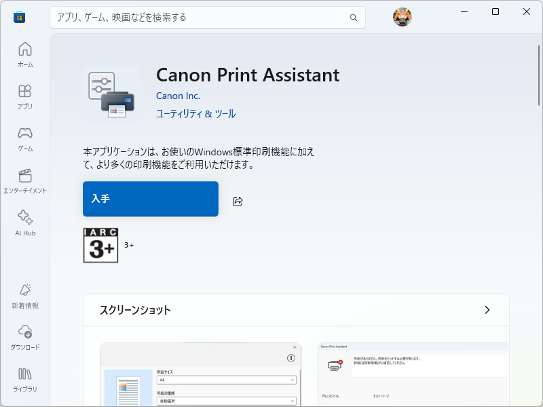Open the account menu via the profile avatar

tap(402, 17)
